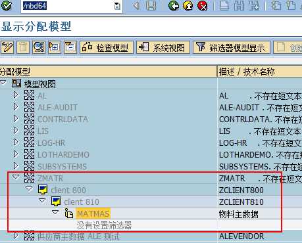
Task: Open the command field history dropdown
Action: pyautogui.click(x=117, y=6)
